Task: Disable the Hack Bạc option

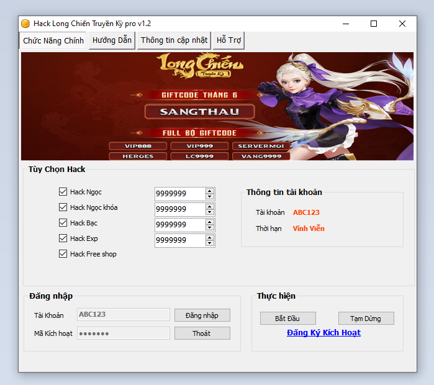Action: (63, 223)
